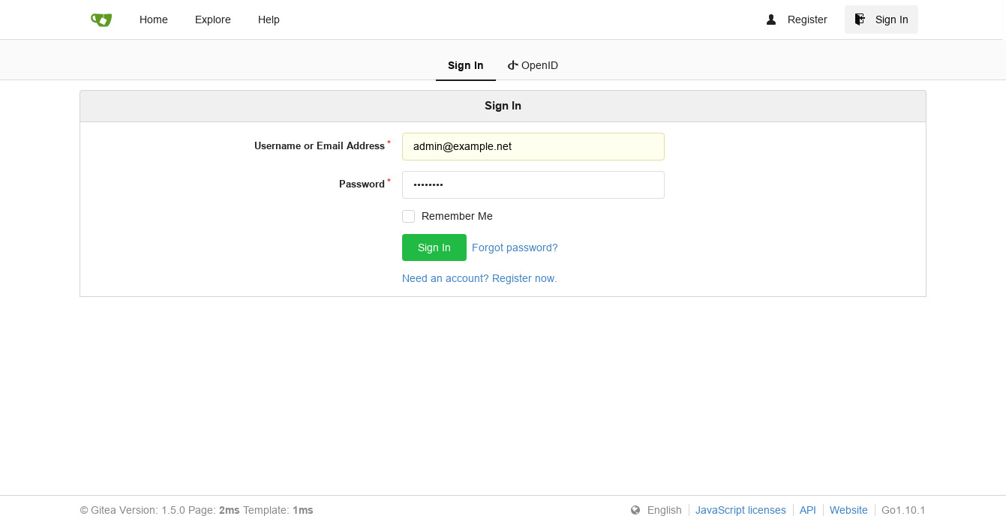Open the API link in the footer
Image resolution: width=1006 pixels, height=525 pixels.
click(x=807, y=510)
